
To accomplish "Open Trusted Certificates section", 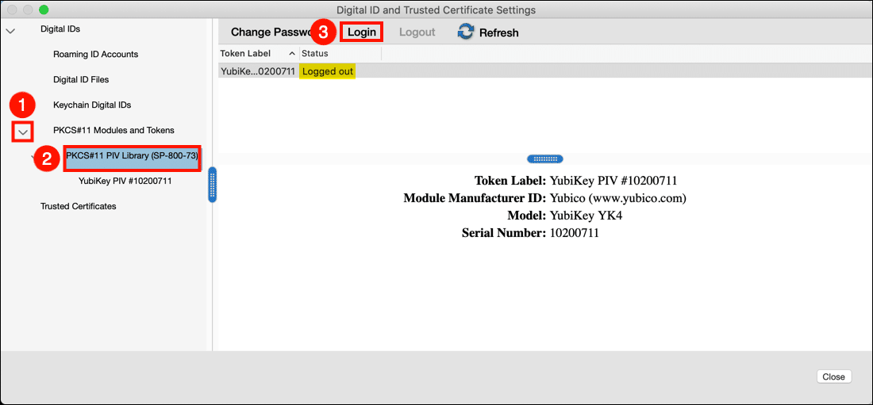I will pyautogui.click(x=79, y=207).
